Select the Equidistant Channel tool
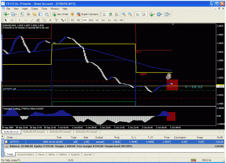Screen dimensions: 226x163 coord(38,20)
